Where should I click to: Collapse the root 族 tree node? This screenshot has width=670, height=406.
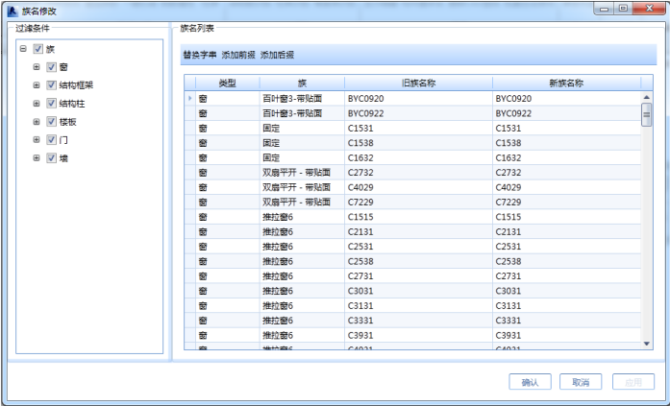click(23, 49)
